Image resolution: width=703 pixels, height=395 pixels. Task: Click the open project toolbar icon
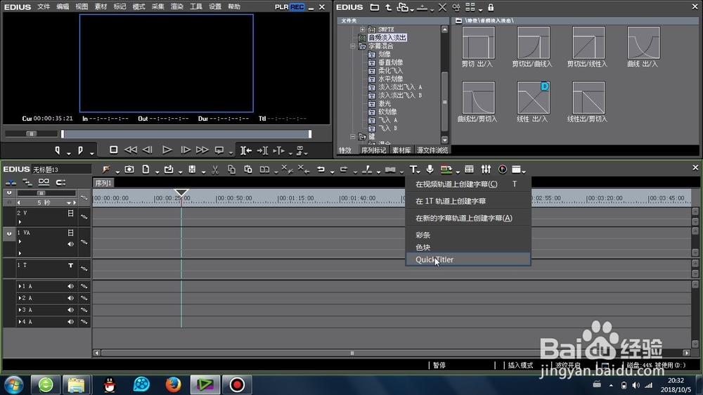click(169, 169)
